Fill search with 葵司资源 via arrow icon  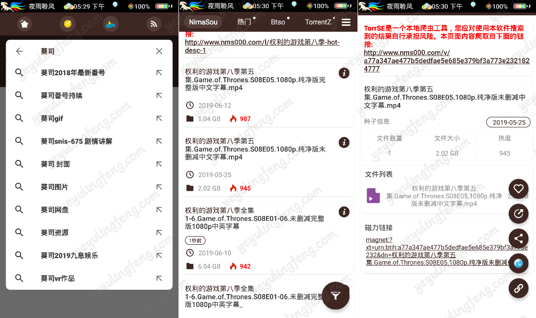coord(159,233)
